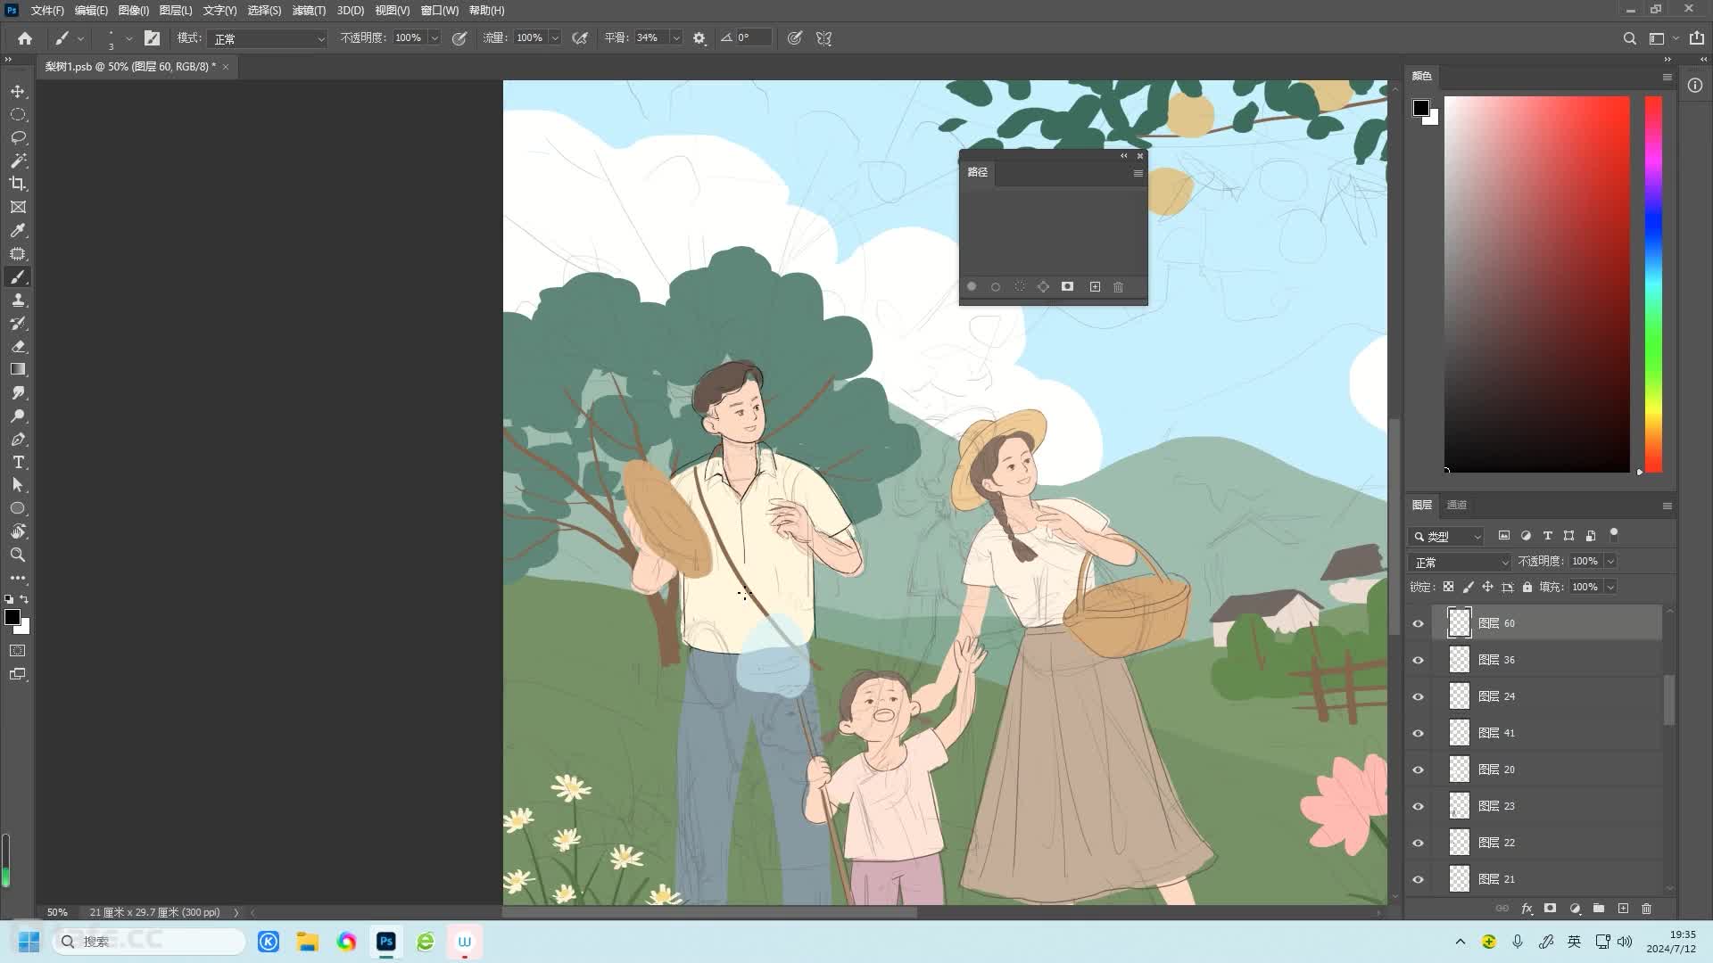
Task: Hide layer 图层 22
Action: 1418,843
